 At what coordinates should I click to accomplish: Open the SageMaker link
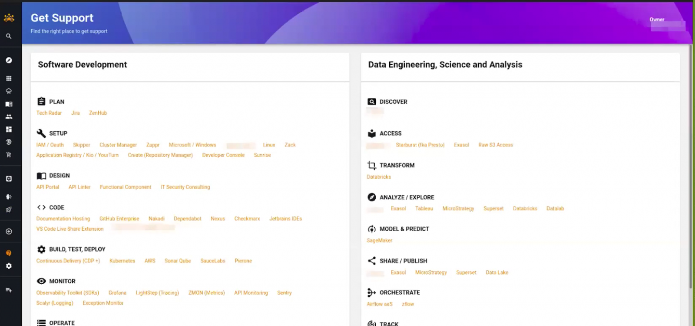point(379,241)
